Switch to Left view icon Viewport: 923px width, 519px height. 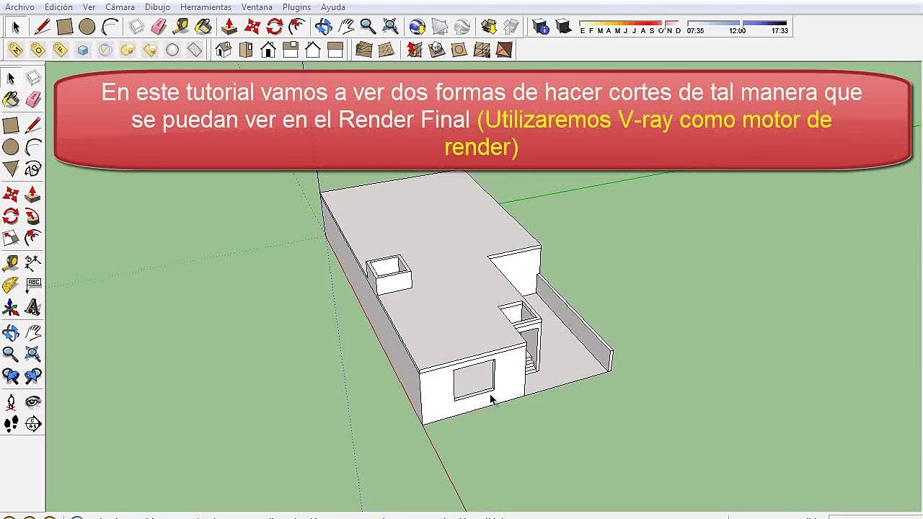coord(335,50)
